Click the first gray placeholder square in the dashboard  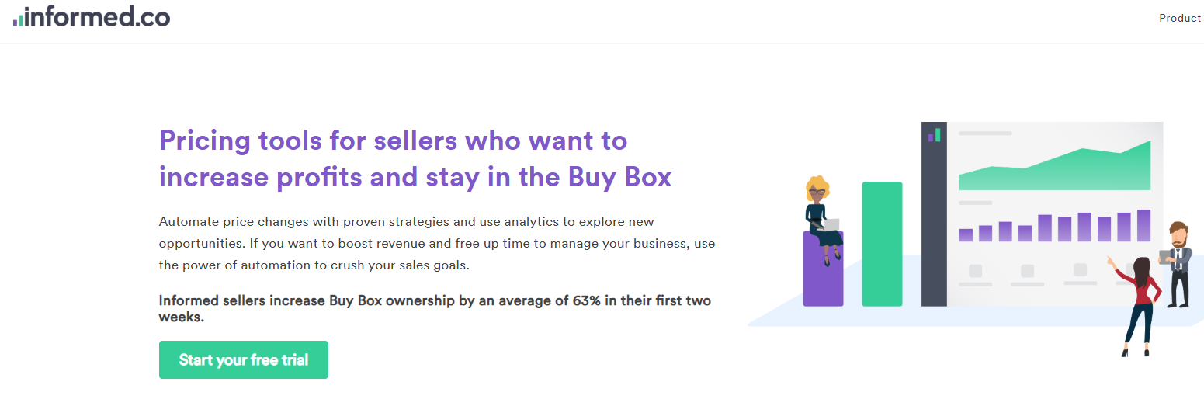point(976,271)
